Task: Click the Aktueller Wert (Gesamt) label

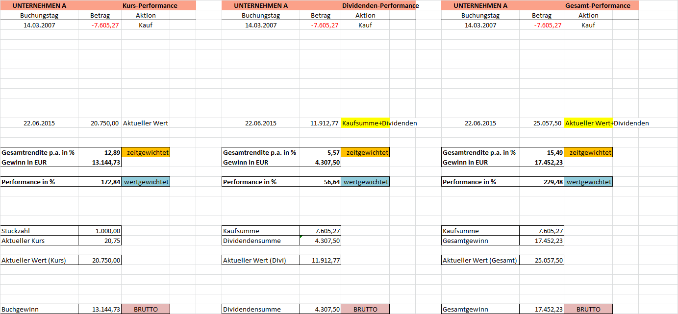Action: 480,260
